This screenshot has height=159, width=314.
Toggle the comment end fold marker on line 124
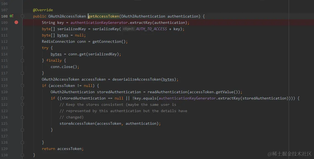[22, 117]
